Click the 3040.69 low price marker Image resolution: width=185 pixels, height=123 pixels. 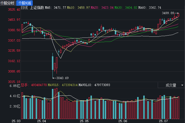pyautogui.click(x=62, y=78)
